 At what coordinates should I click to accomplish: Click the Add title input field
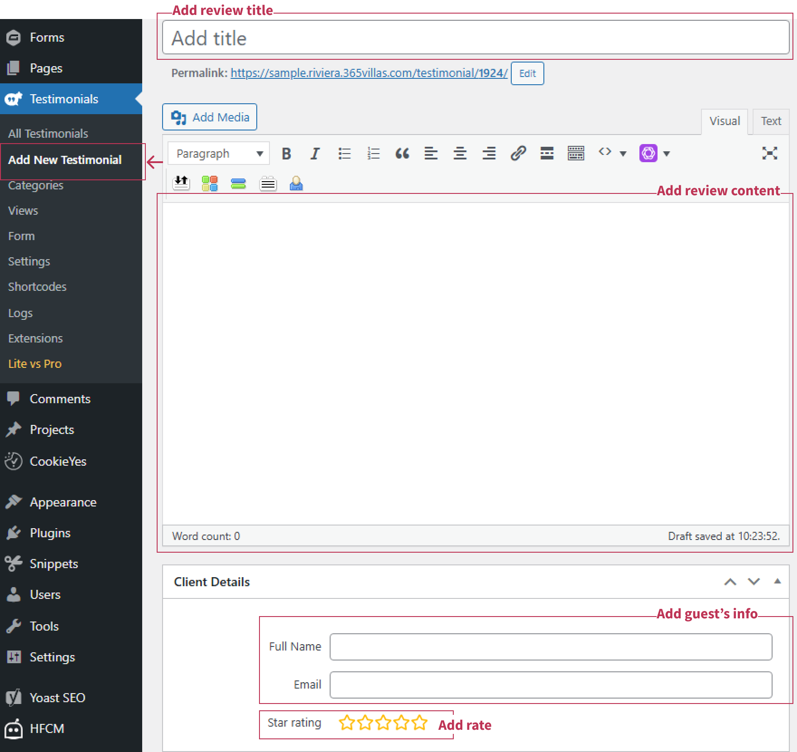[476, 38]
